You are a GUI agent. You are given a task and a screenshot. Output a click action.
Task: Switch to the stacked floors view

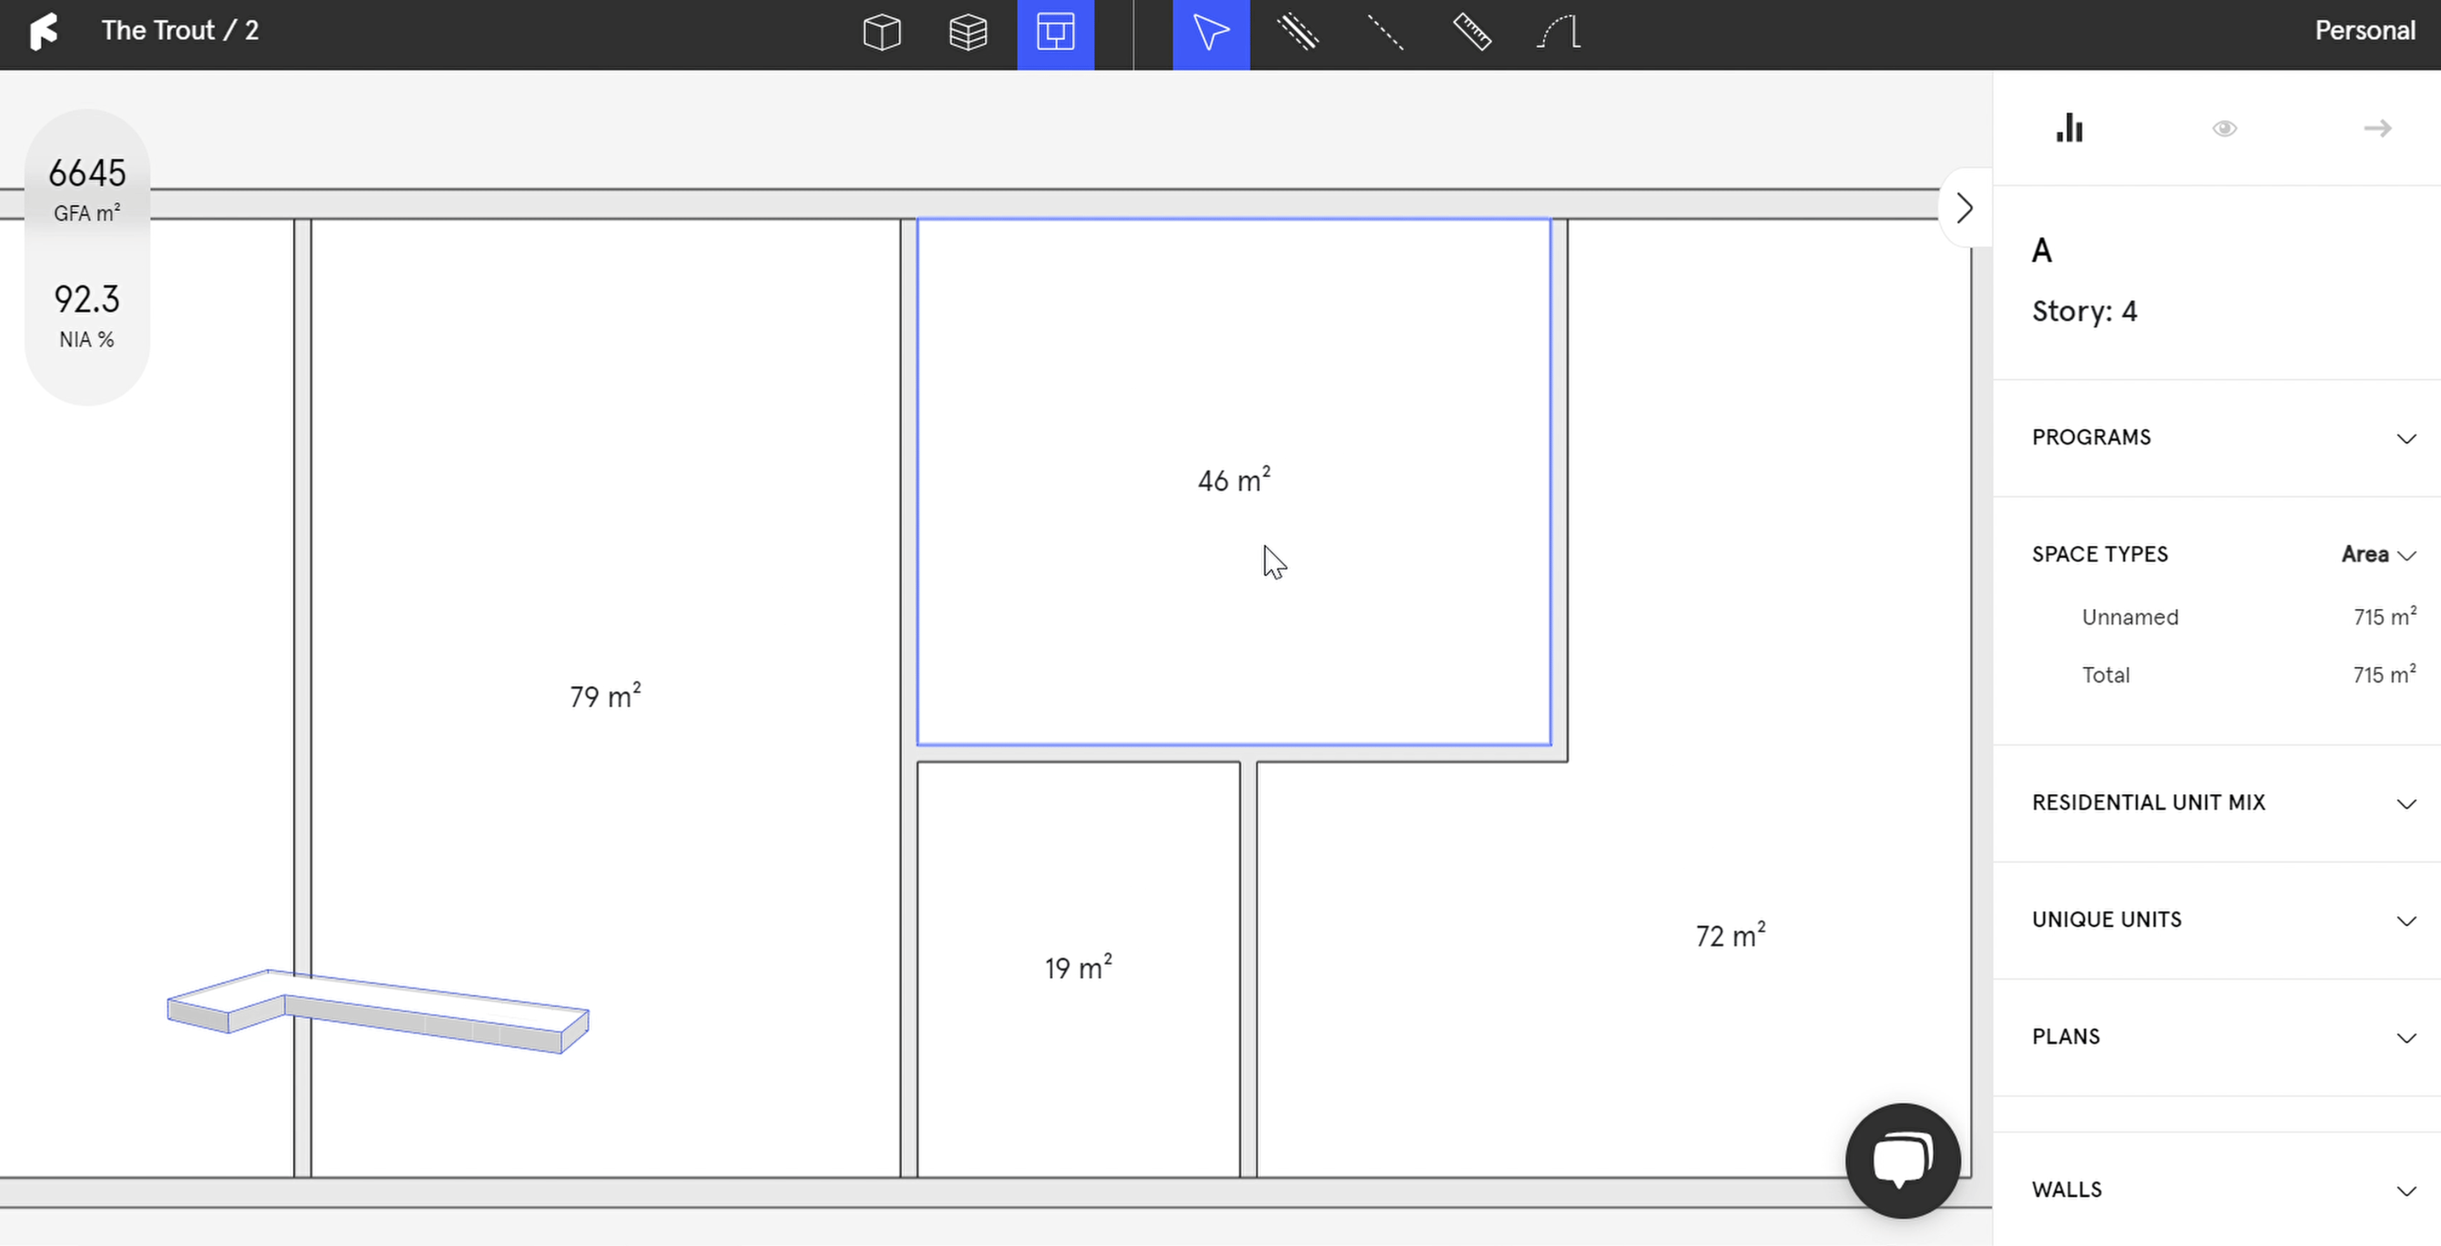[x=968, y=33]
